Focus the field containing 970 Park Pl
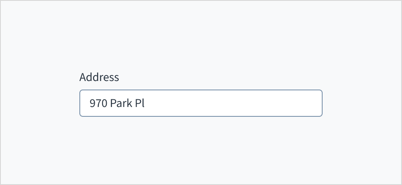Screen dimensions: 402x185 [x=201, y=103]
